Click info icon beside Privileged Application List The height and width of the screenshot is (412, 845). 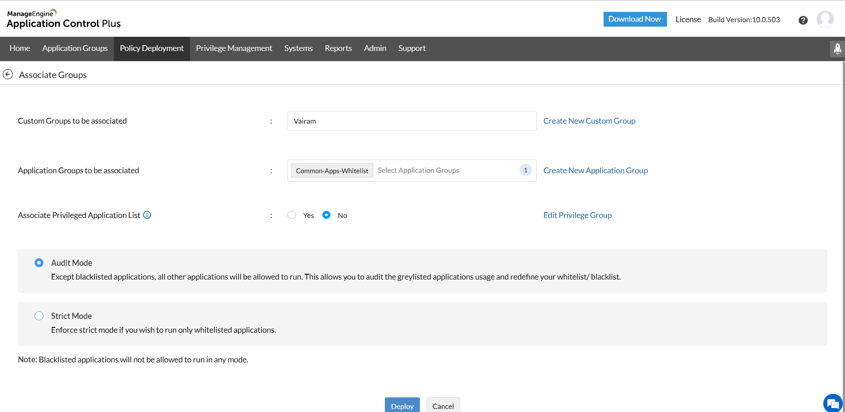[x=147, y=215]
